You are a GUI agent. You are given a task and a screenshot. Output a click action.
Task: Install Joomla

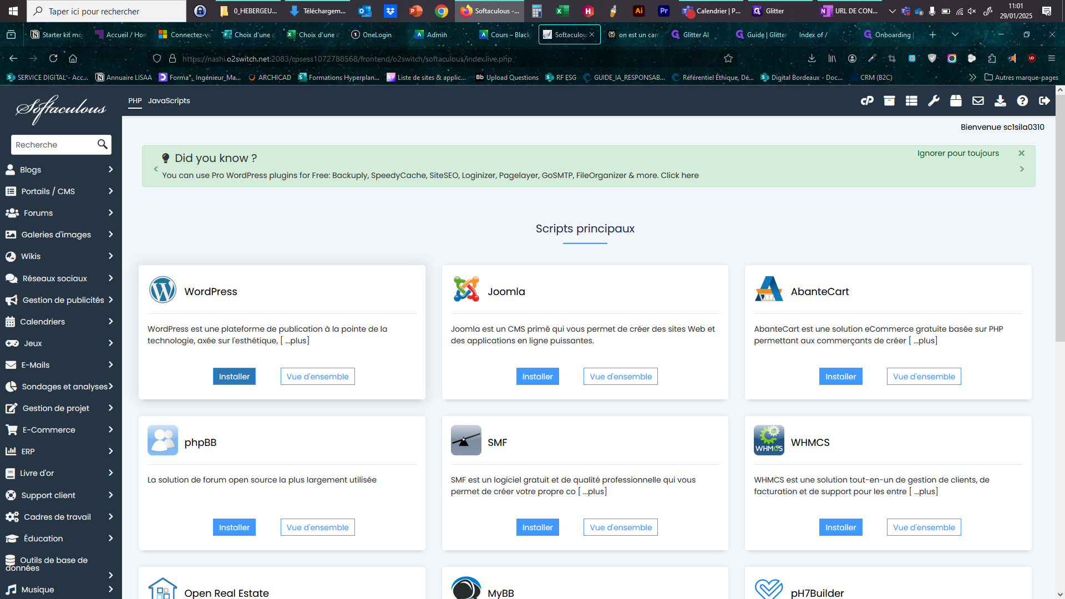point(537,377)
